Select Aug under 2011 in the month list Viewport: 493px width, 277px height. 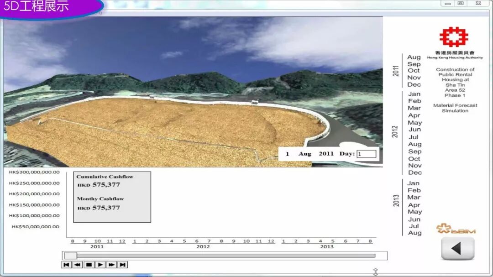pos(414,57)
